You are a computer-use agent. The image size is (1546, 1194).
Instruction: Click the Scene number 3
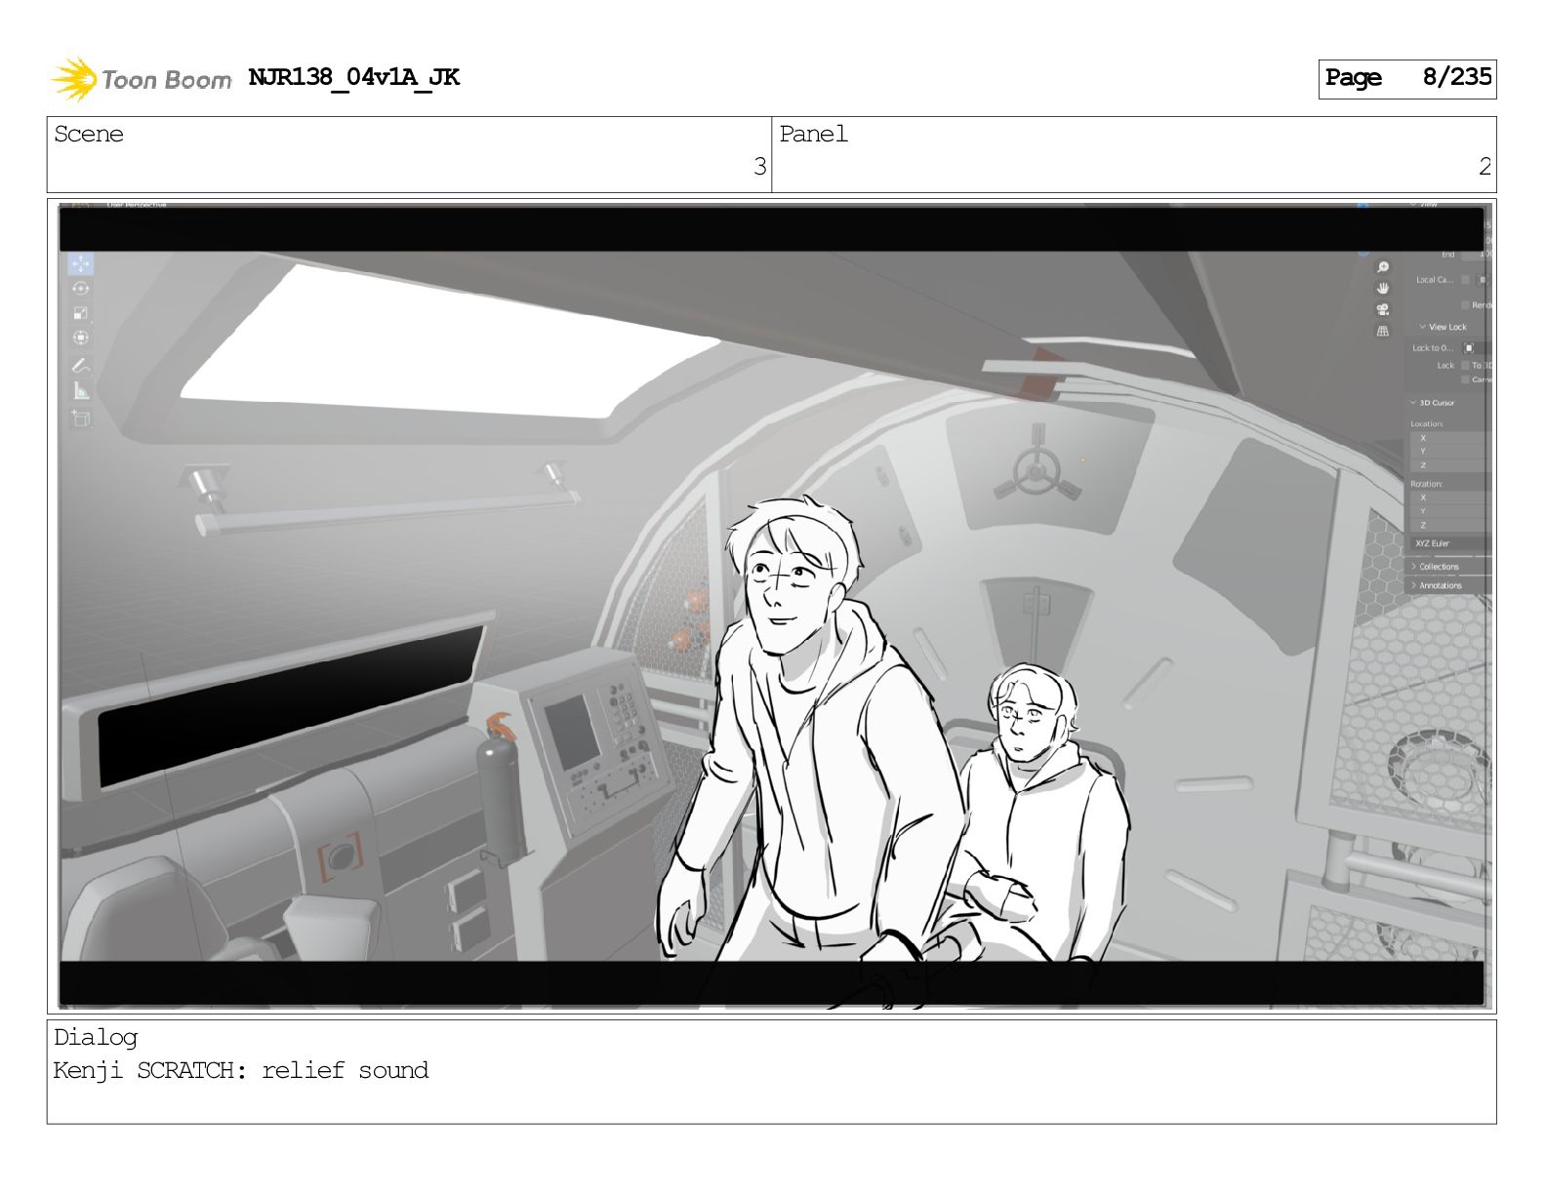coord(759,167)
